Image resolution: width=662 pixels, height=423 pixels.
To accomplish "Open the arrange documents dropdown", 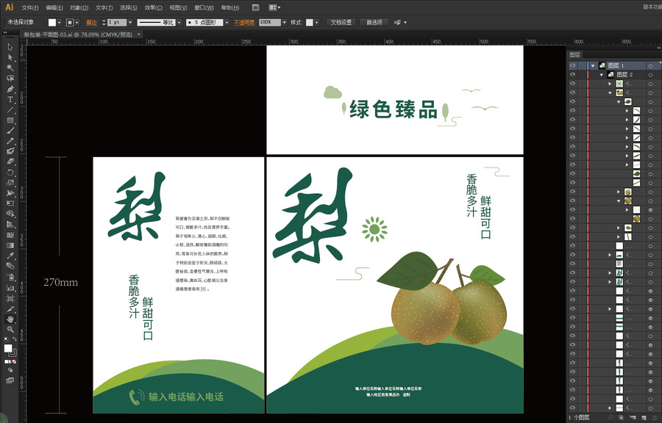I will point(274,7).
